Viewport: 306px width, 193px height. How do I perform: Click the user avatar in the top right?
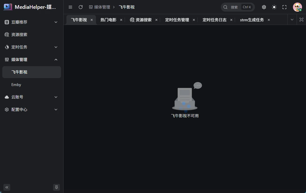click(297, 7)
